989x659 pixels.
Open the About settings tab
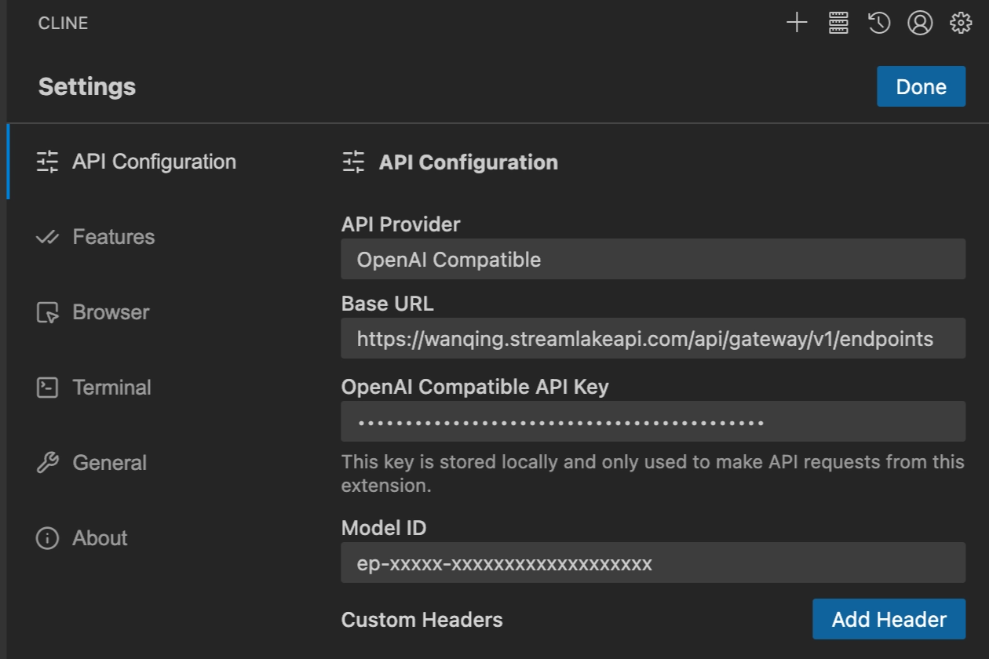(x=100, y=538)
